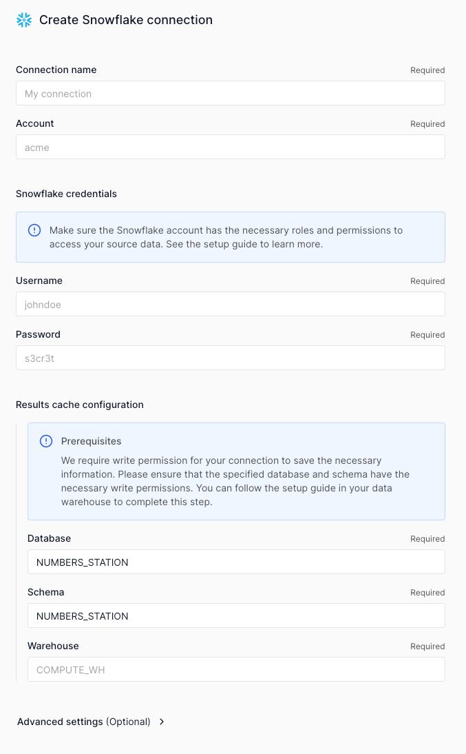
Task: Focus the Database field with NUMBERS_STATION
Action: pos(236,562)
